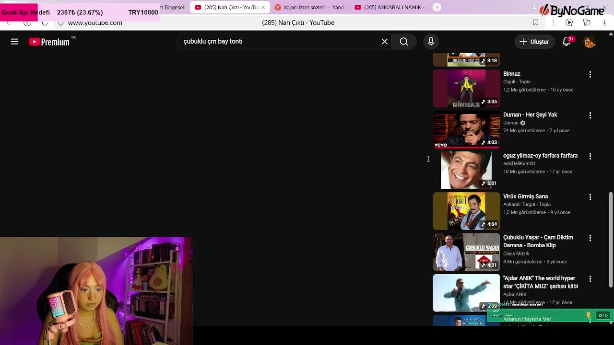Open 'Virüs Girmiş Sana' title

(x=525, y=196)
